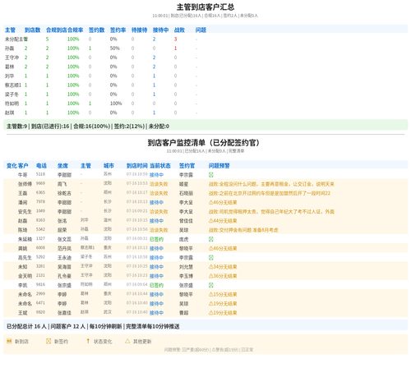The width and height of the screenshot is (411, 368).
Task: Click the 战败 column header
Action: tap(179, 30)
